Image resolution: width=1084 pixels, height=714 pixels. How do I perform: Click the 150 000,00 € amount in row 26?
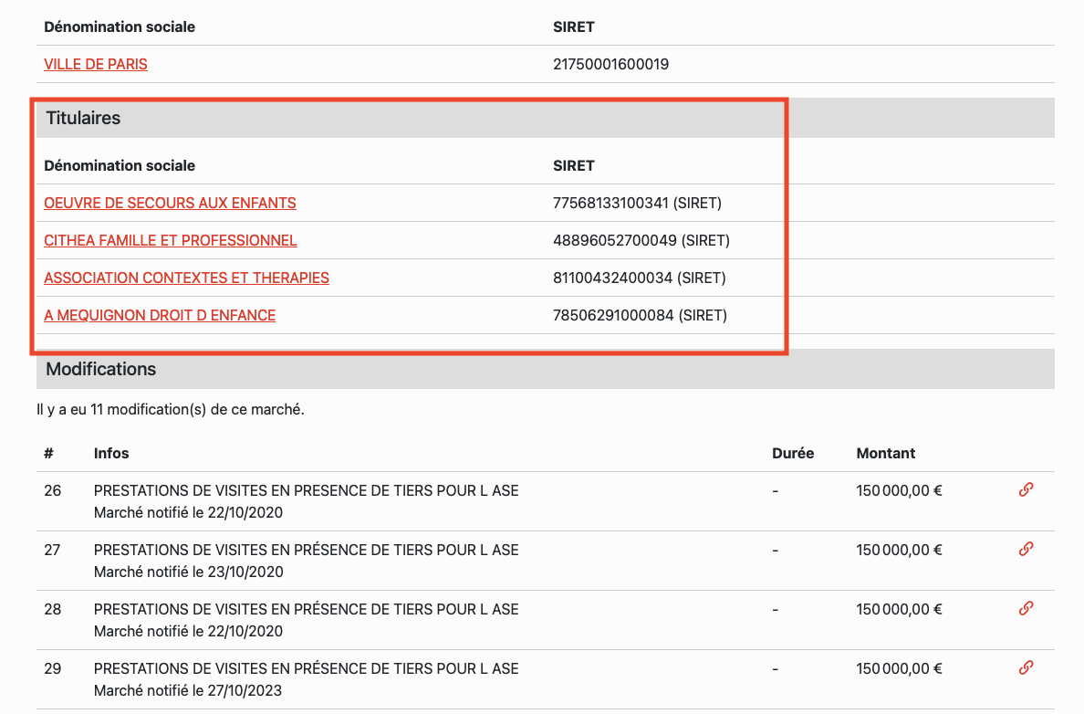(899, 490)
